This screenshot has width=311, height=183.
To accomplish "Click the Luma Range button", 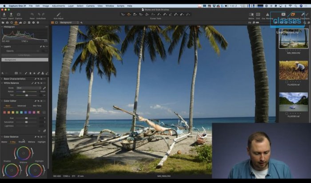I will pyautogui.click(x=24, y=55).
